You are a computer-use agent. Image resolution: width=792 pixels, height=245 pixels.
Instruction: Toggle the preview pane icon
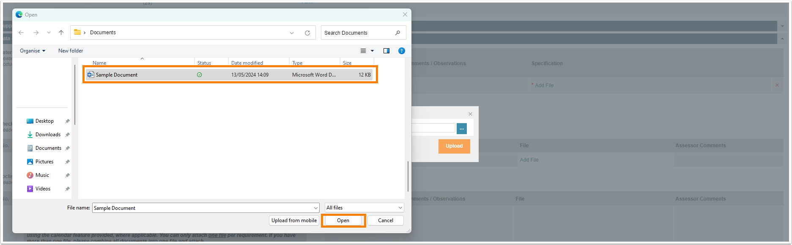pyautogui.click(x=386, y=51)
